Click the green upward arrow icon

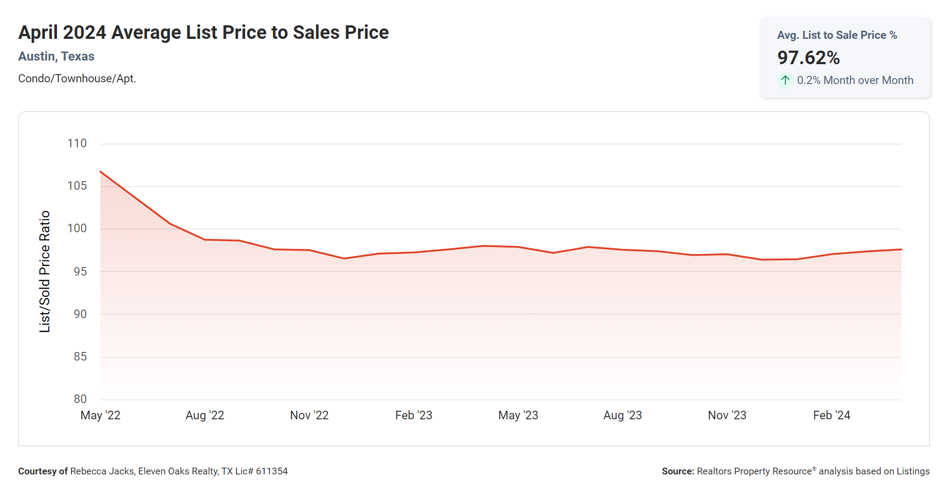(x=785, y=80)
